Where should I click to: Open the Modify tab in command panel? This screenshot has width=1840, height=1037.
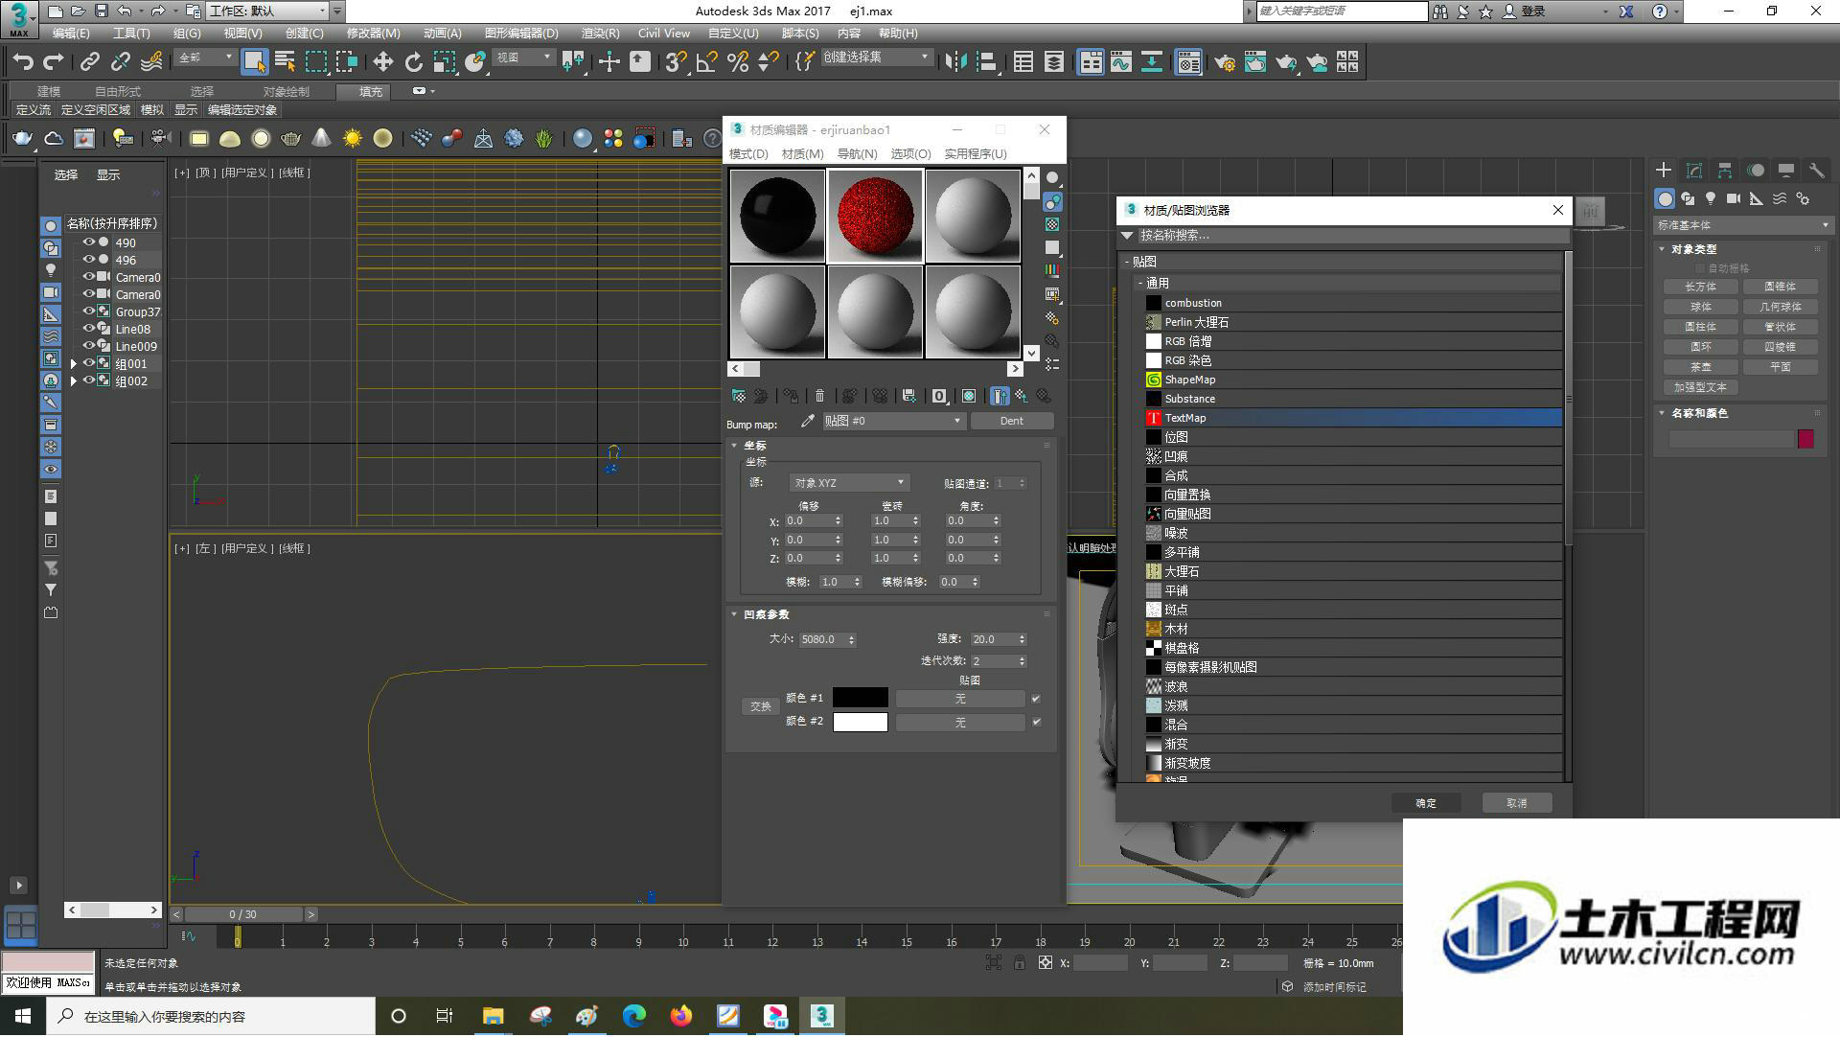[1694, 171]
